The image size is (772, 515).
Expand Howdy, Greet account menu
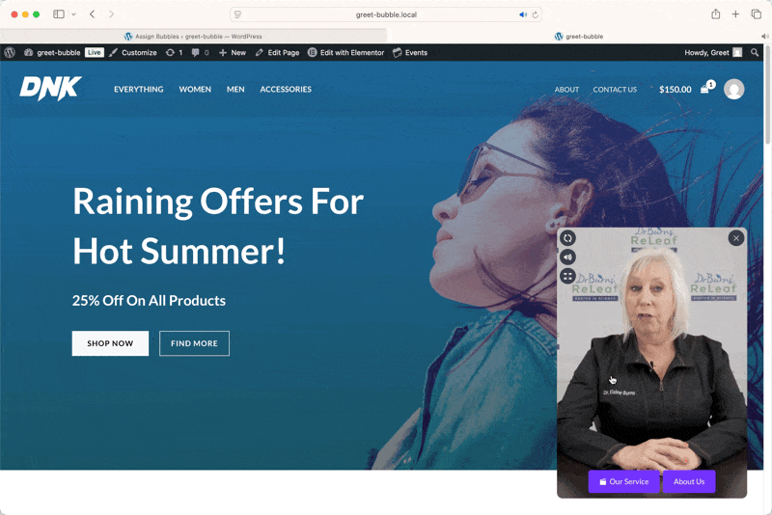(713, 53)
